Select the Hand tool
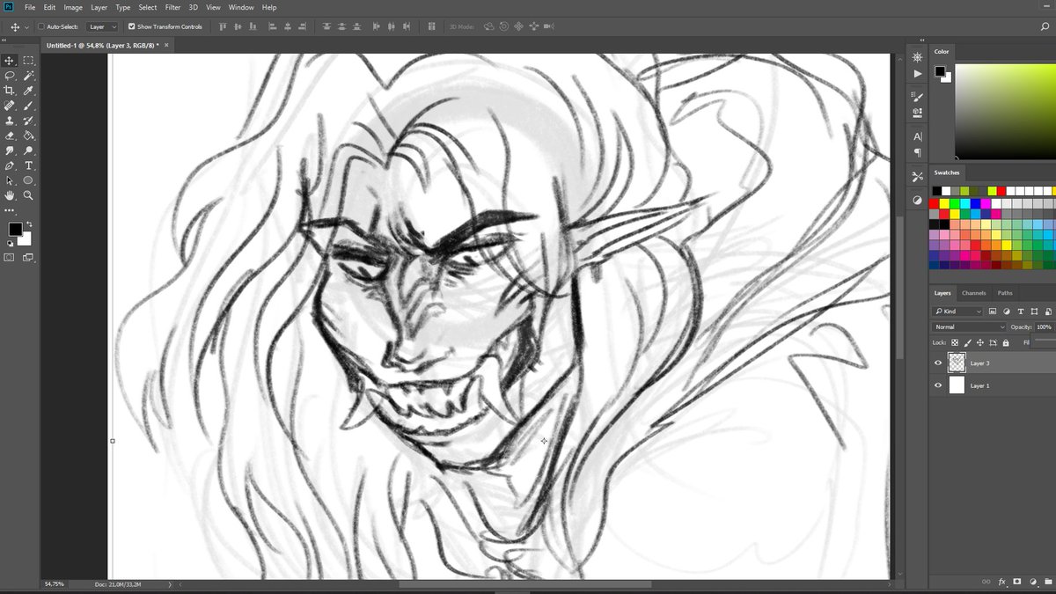This screenshot has width=1056, height=594. [x=10, y=195]
